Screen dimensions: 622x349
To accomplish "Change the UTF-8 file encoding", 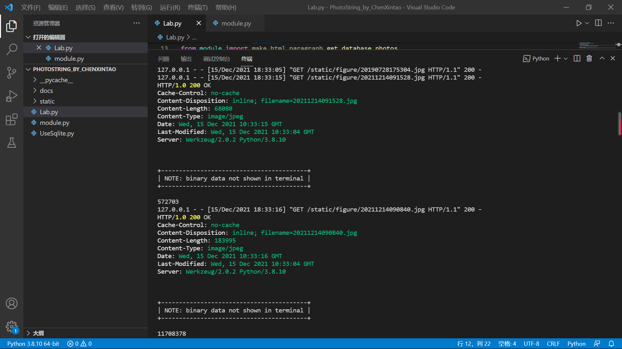I will 531,344.
